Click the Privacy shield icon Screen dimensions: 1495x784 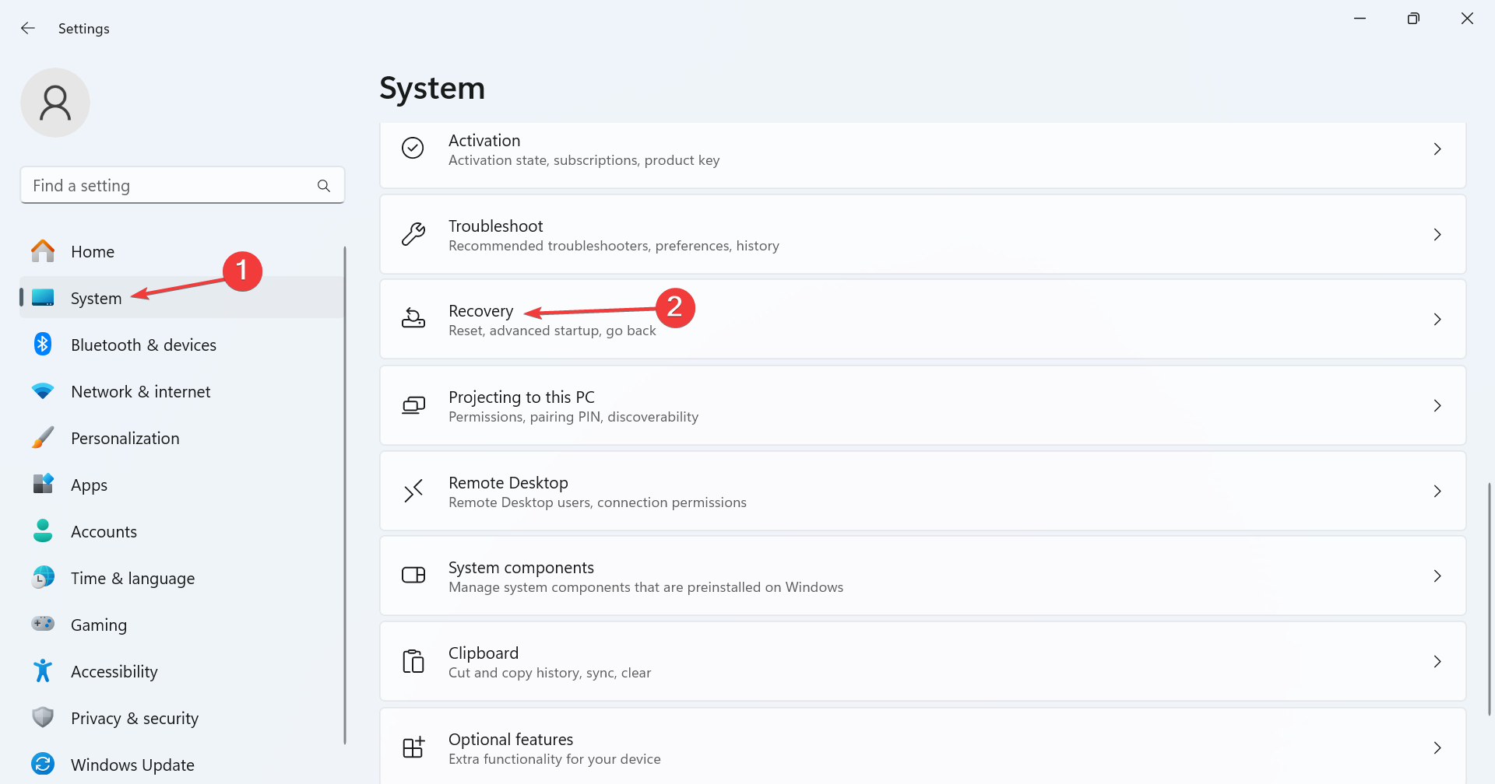[x=43, y=717]
